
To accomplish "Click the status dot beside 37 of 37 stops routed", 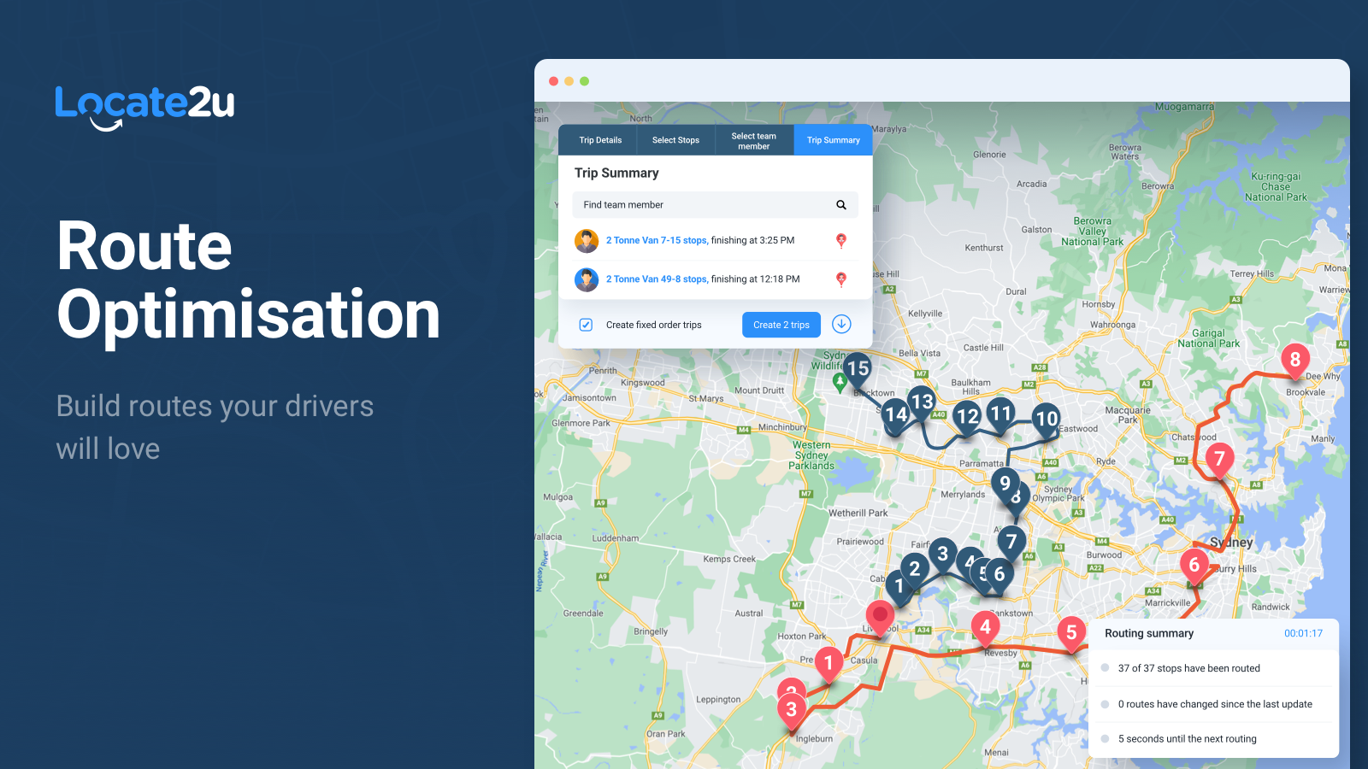I will (x=1107, y=668).
